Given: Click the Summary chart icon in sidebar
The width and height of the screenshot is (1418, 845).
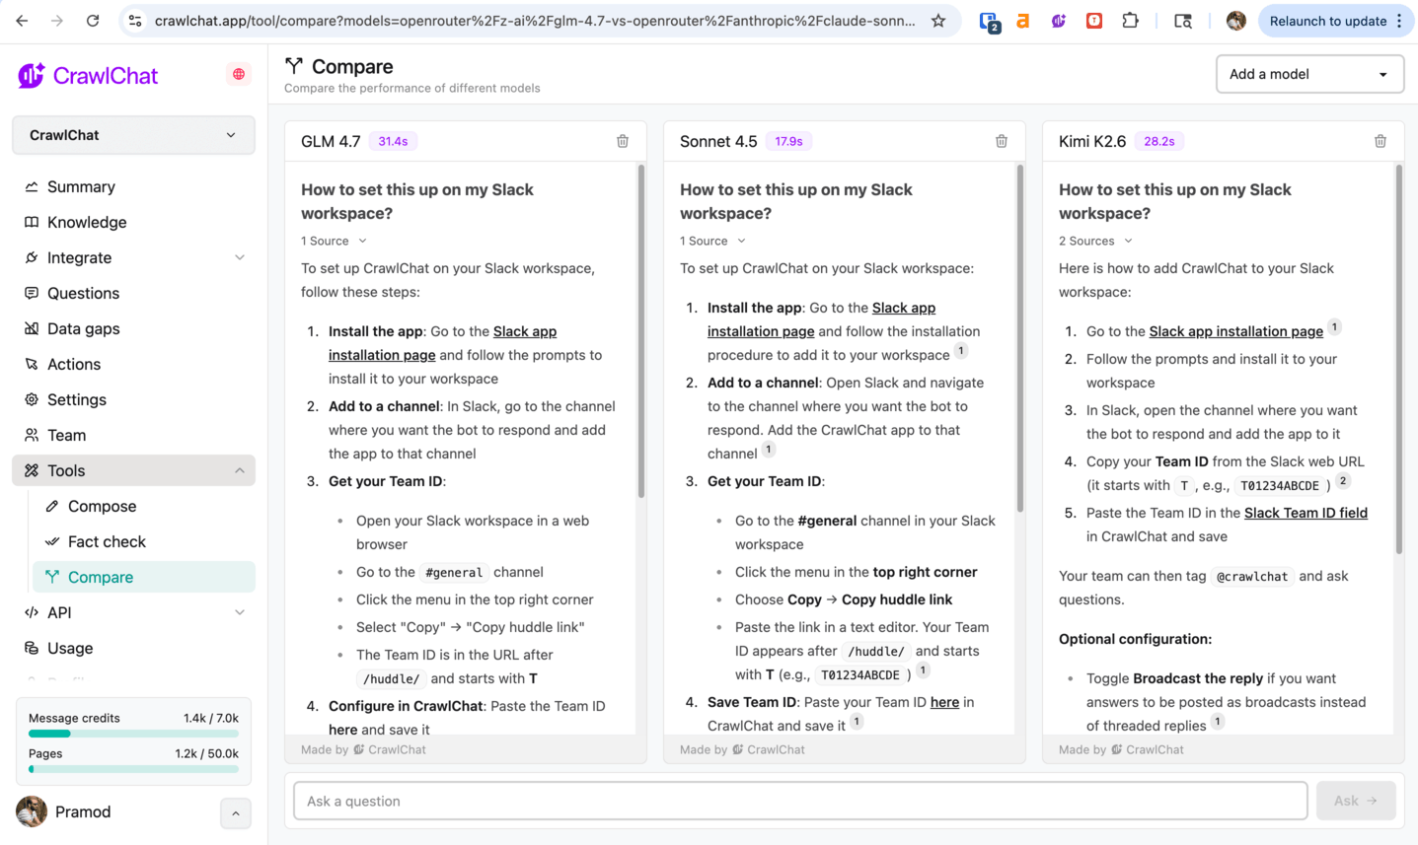Looking at the screenshot, I should coord(32,186).
